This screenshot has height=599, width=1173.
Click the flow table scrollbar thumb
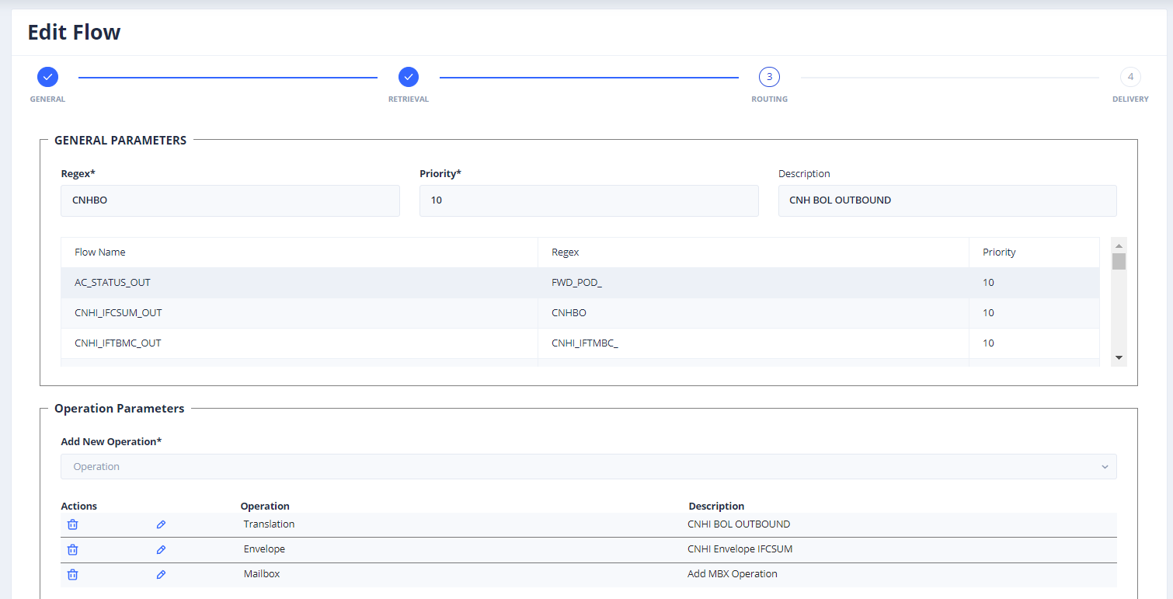tap(1119, 261)
